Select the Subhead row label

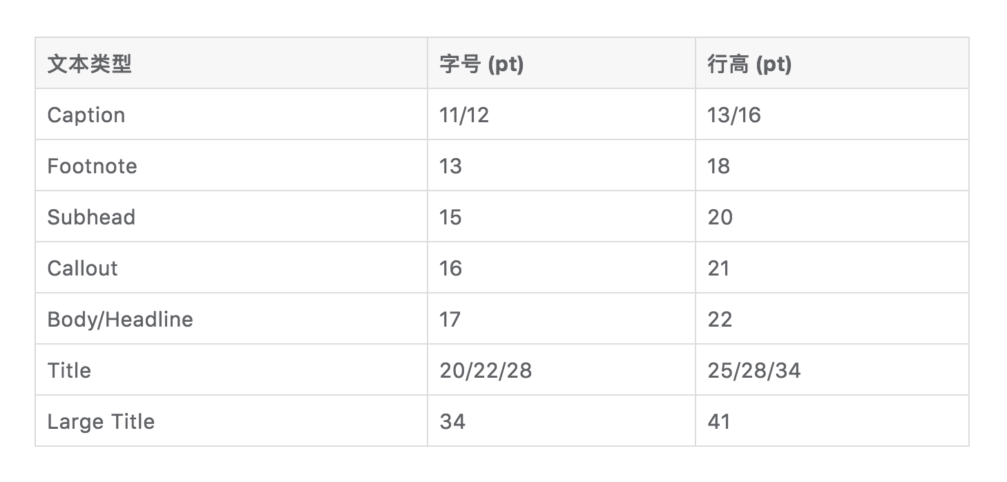91,217
